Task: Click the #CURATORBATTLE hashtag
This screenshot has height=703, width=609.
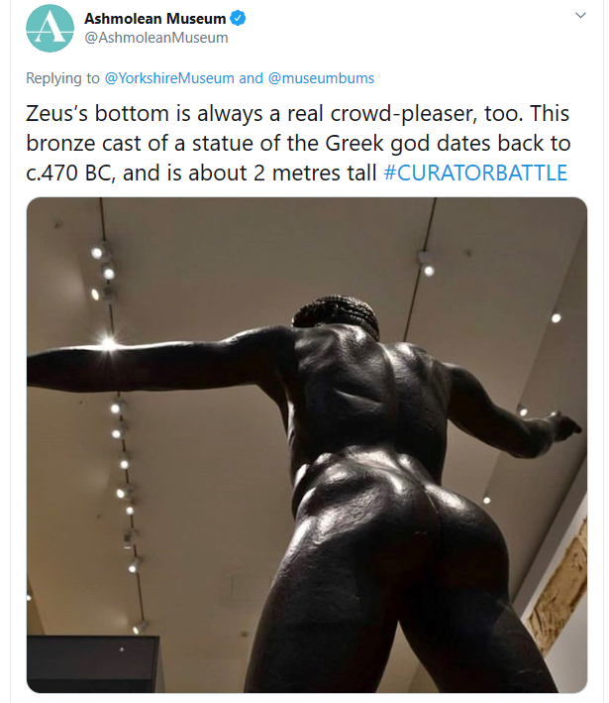Action: pyautogui.click(x=475, y=174)
